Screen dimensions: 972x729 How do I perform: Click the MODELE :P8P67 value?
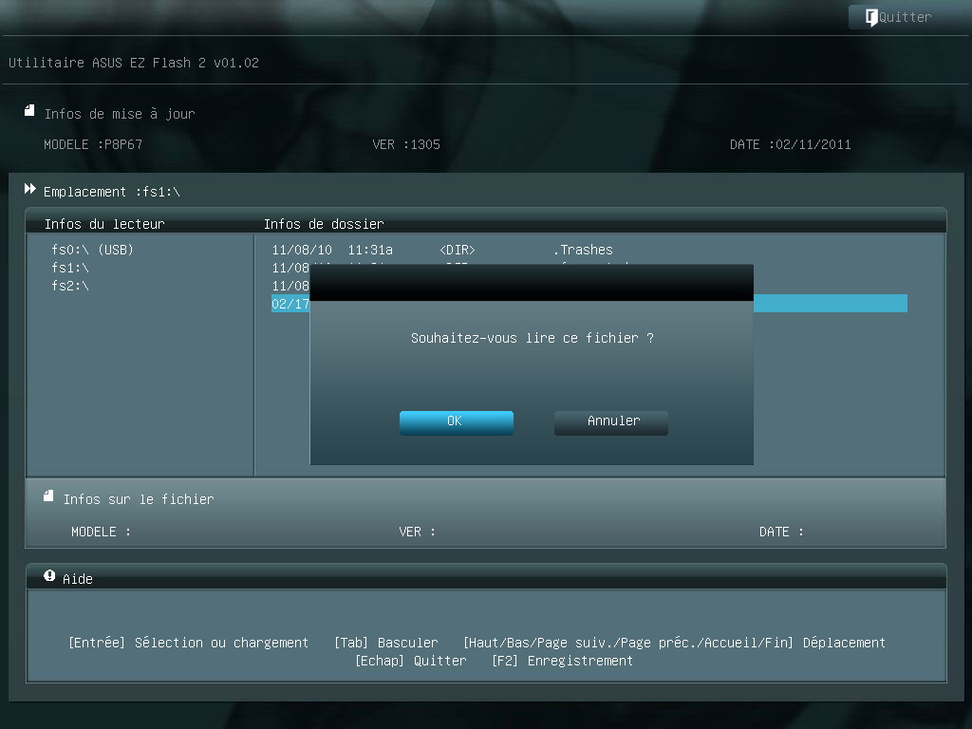(93, 144)
